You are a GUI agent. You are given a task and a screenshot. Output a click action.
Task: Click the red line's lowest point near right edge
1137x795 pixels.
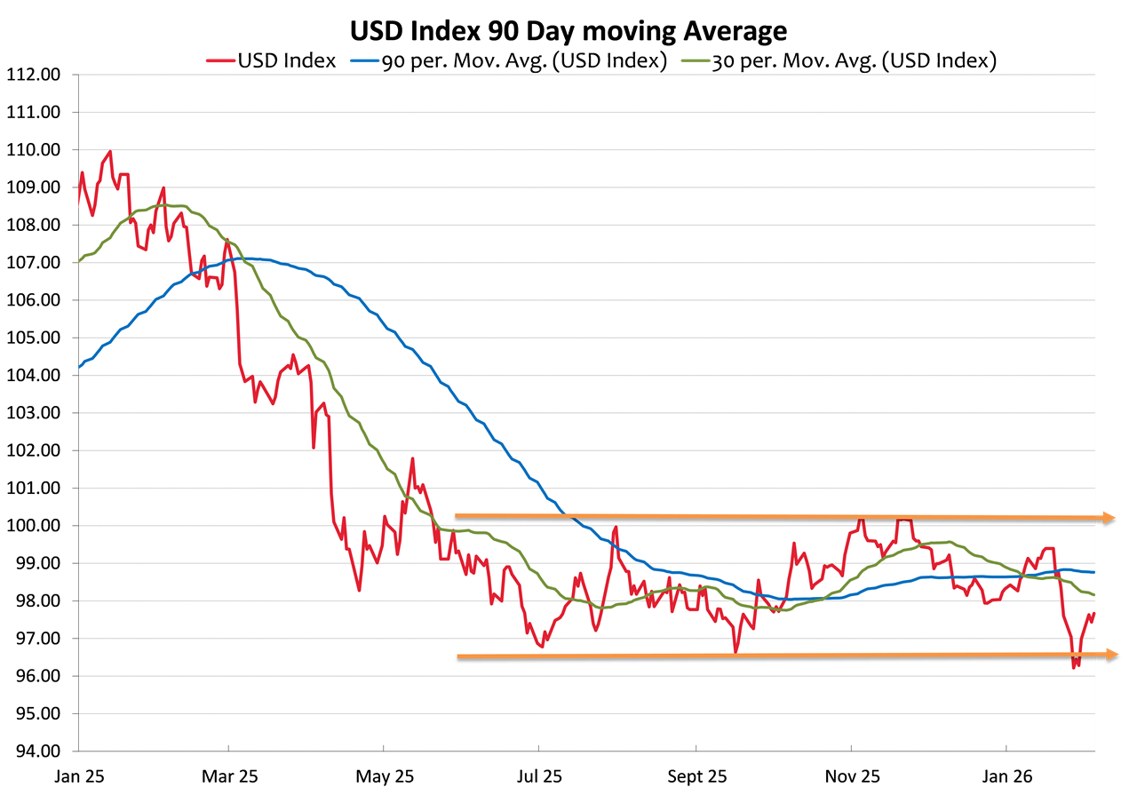1075,667
